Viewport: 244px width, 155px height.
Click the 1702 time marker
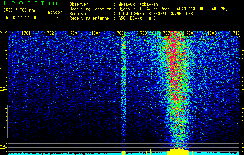pos(49,33)
